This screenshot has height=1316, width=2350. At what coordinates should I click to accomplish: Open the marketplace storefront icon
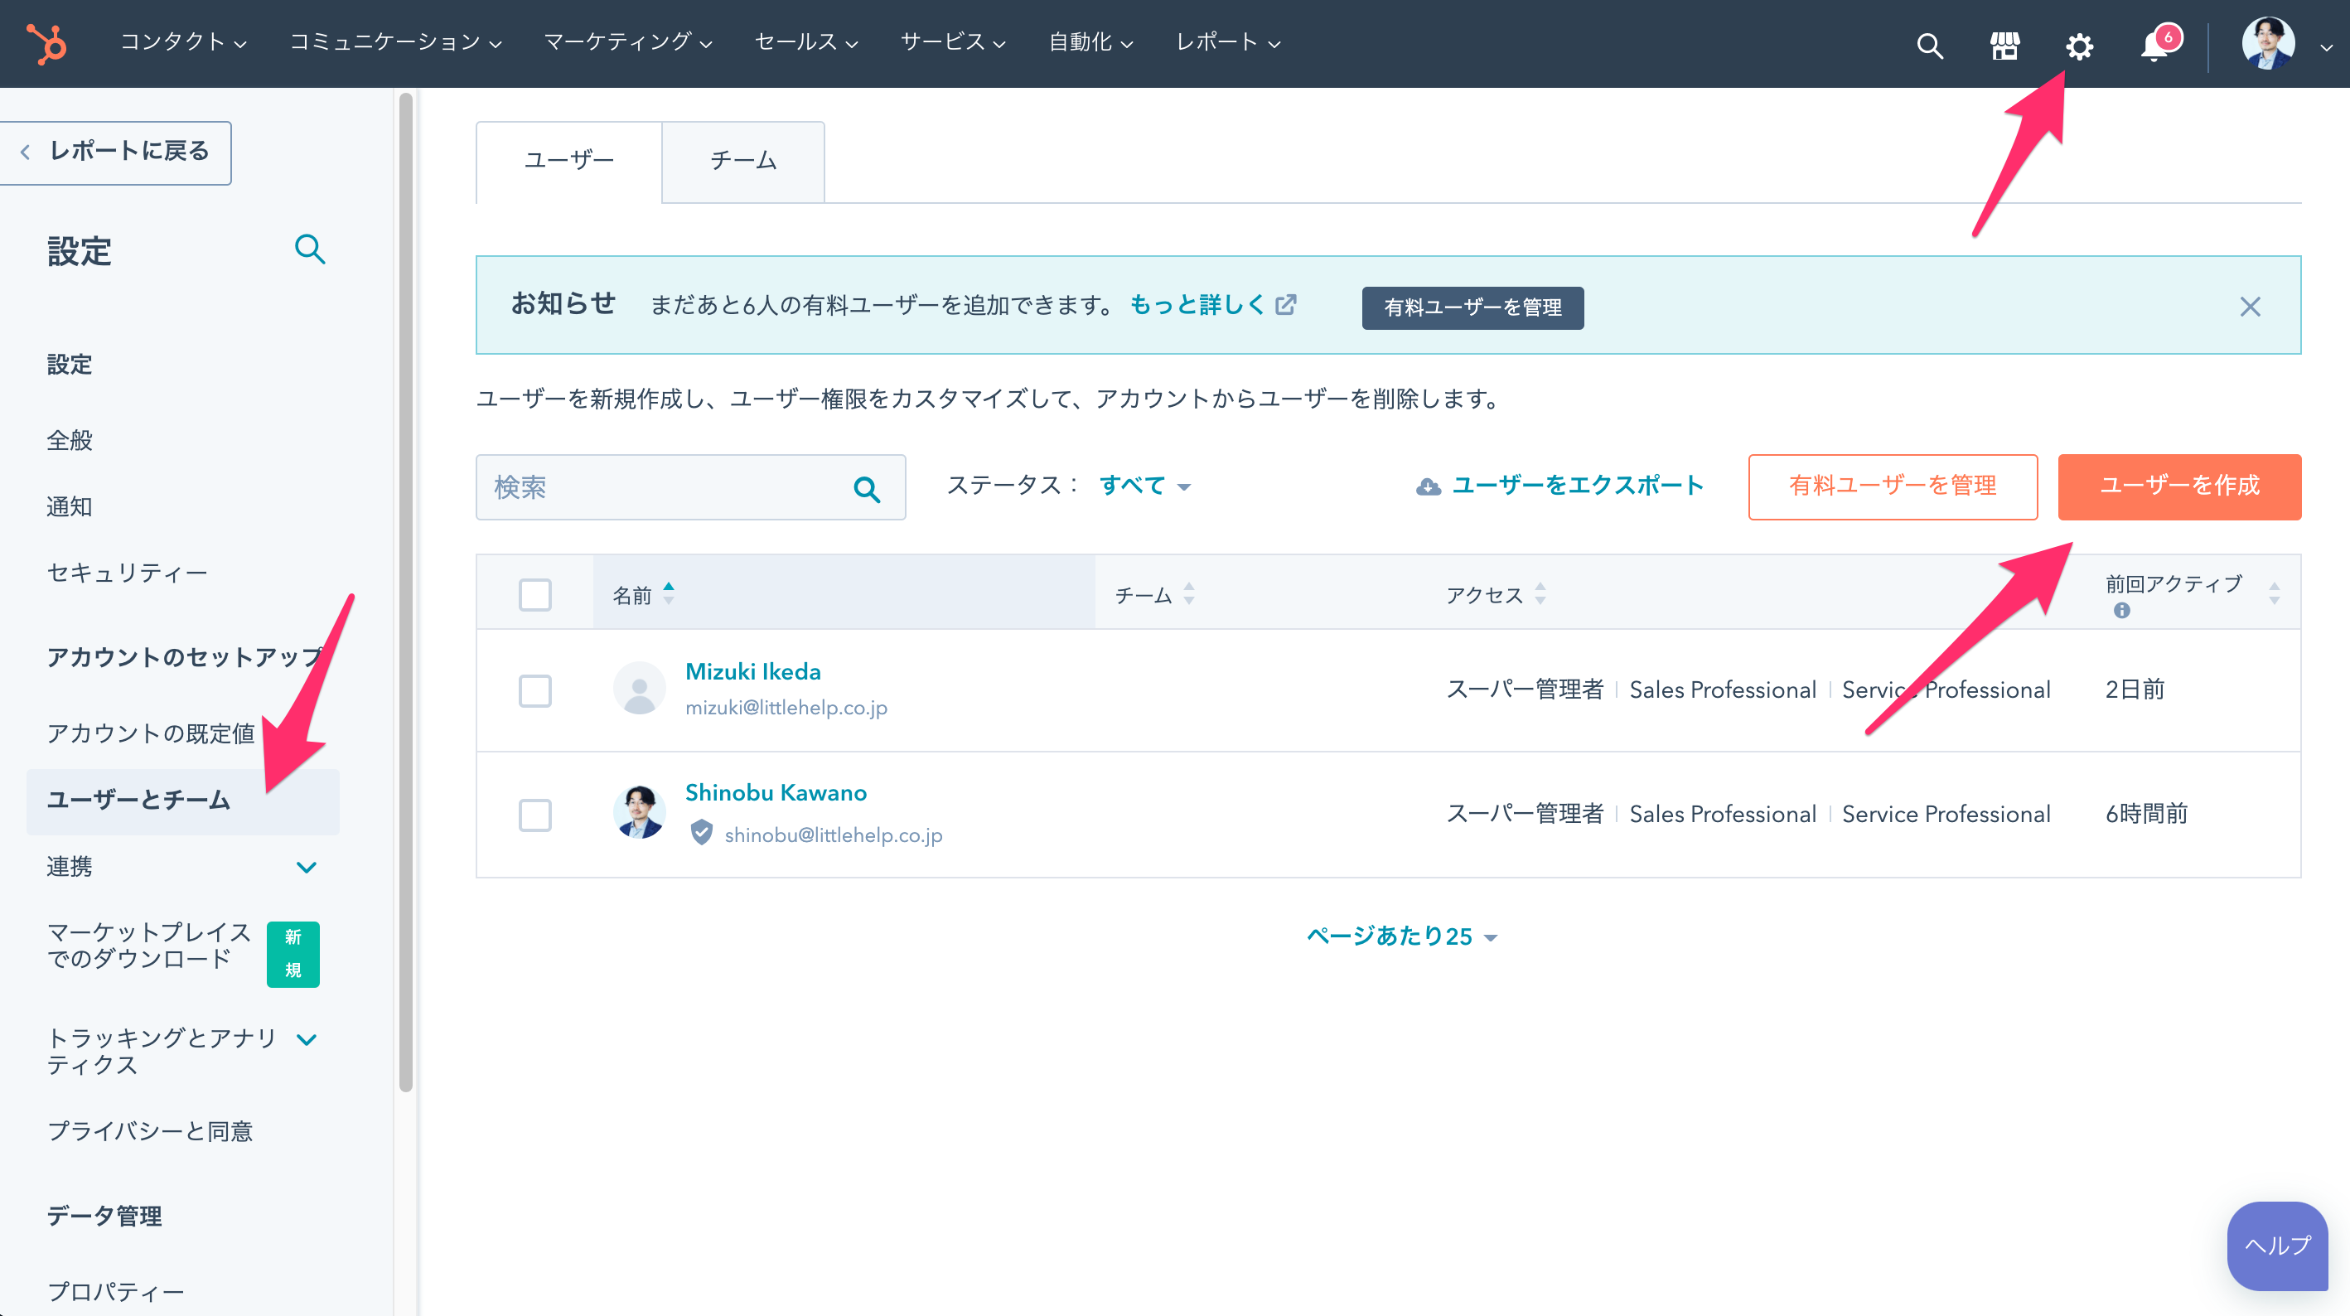click(2004, 45)
